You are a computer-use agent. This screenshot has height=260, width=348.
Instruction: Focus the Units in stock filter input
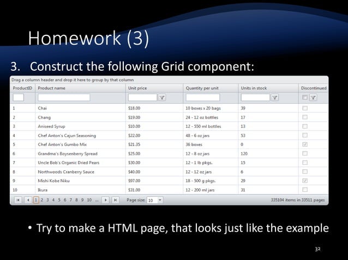[255, 97]
